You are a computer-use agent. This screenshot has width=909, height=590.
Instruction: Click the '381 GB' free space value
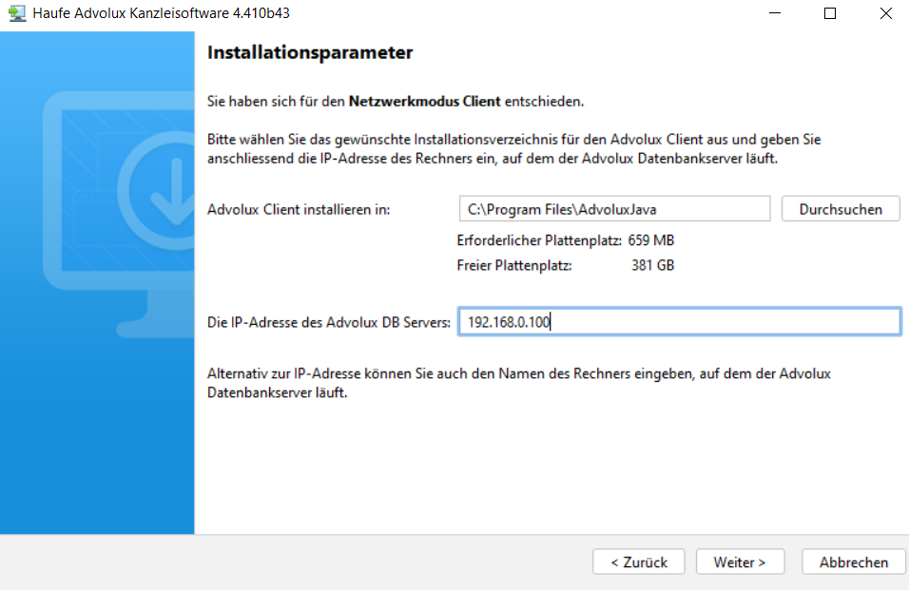coord(653,266)
